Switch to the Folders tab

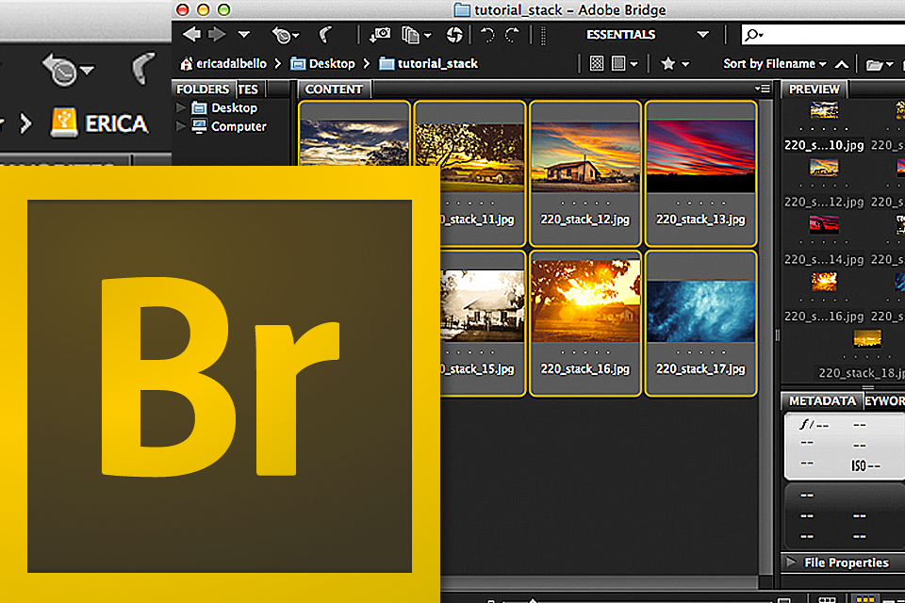202,89
